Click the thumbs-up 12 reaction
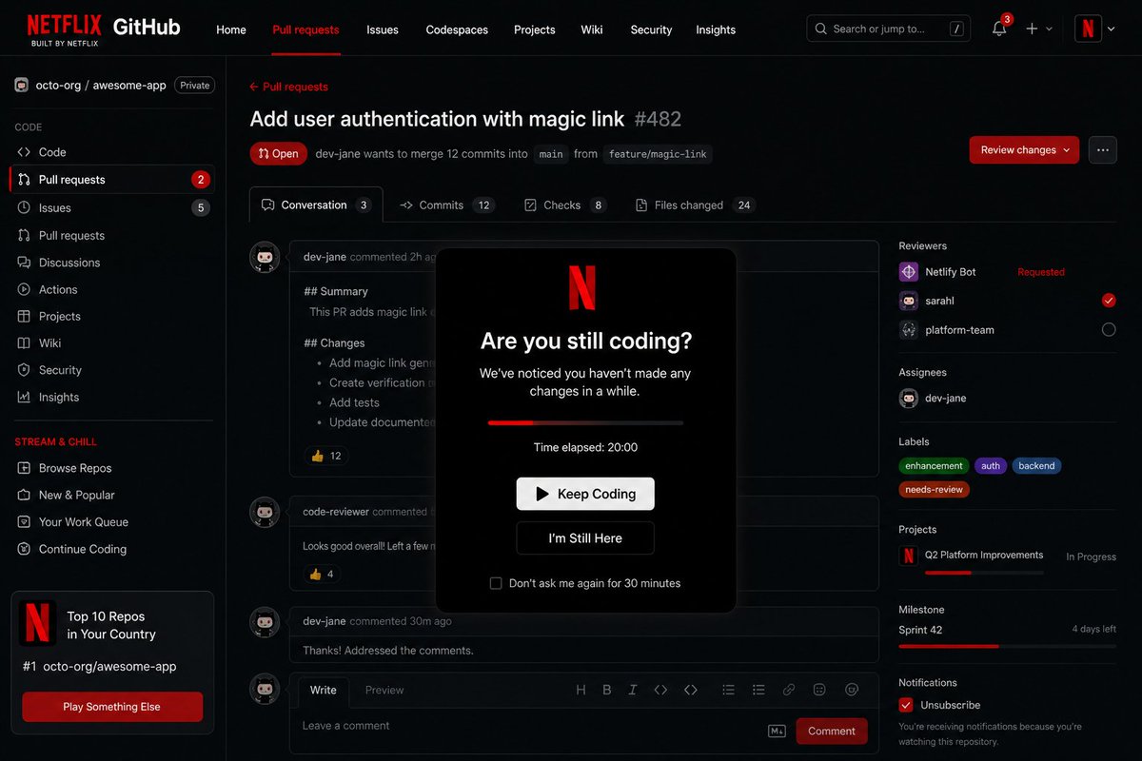This screenshot has width=1142, height=761. click(x=325, y=456)
